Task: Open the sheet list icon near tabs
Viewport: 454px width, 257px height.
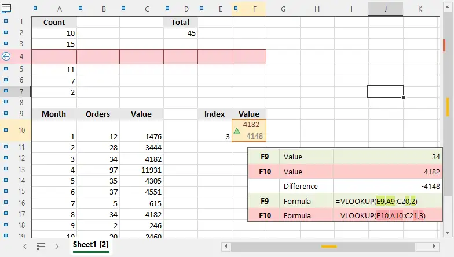Action: pyautogui.click(x=41, y=246)
